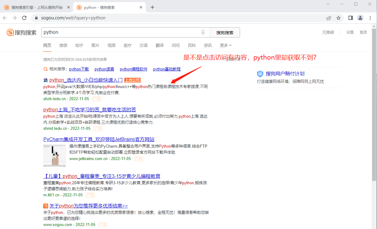The width and height of the screenshot is (377, 229).
Task: Click browser forward arrow
Action: tap(15, 18)
